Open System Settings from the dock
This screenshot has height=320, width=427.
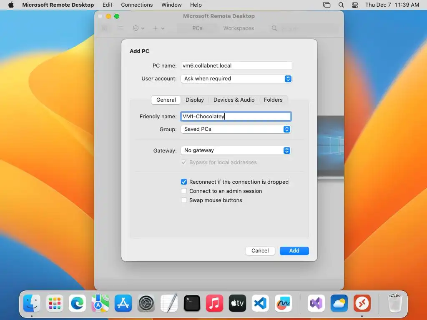[x=146, y=303]
